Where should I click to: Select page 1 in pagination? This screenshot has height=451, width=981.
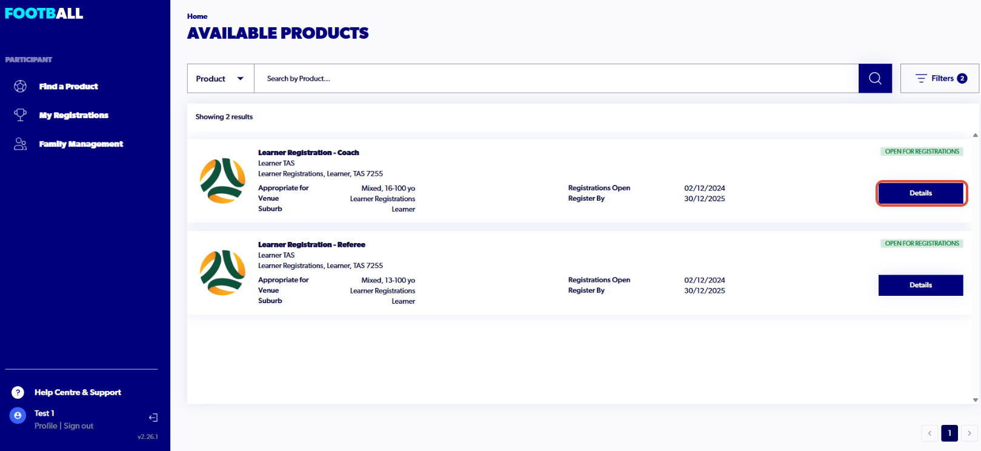[949, 433]
